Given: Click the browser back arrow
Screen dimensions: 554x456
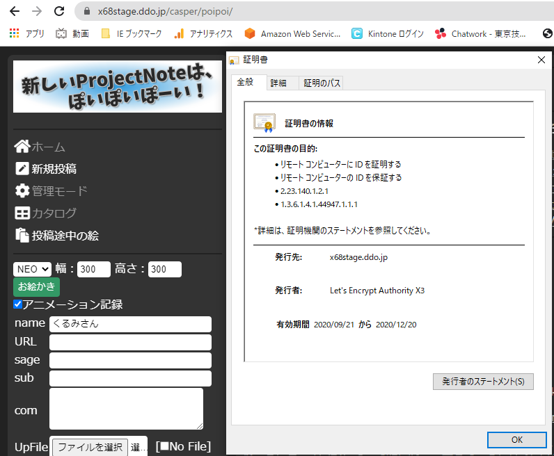Looking at the screenshot, I should (x=15, y=11).
